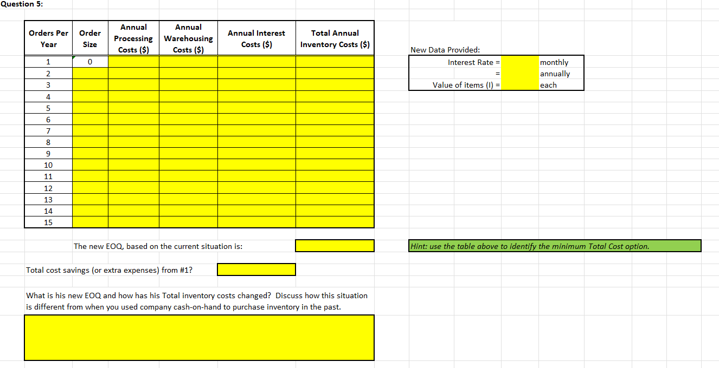719x368 pixels.
Task: Click the yellow total cost savings answer cell
Action: (256, 269)
